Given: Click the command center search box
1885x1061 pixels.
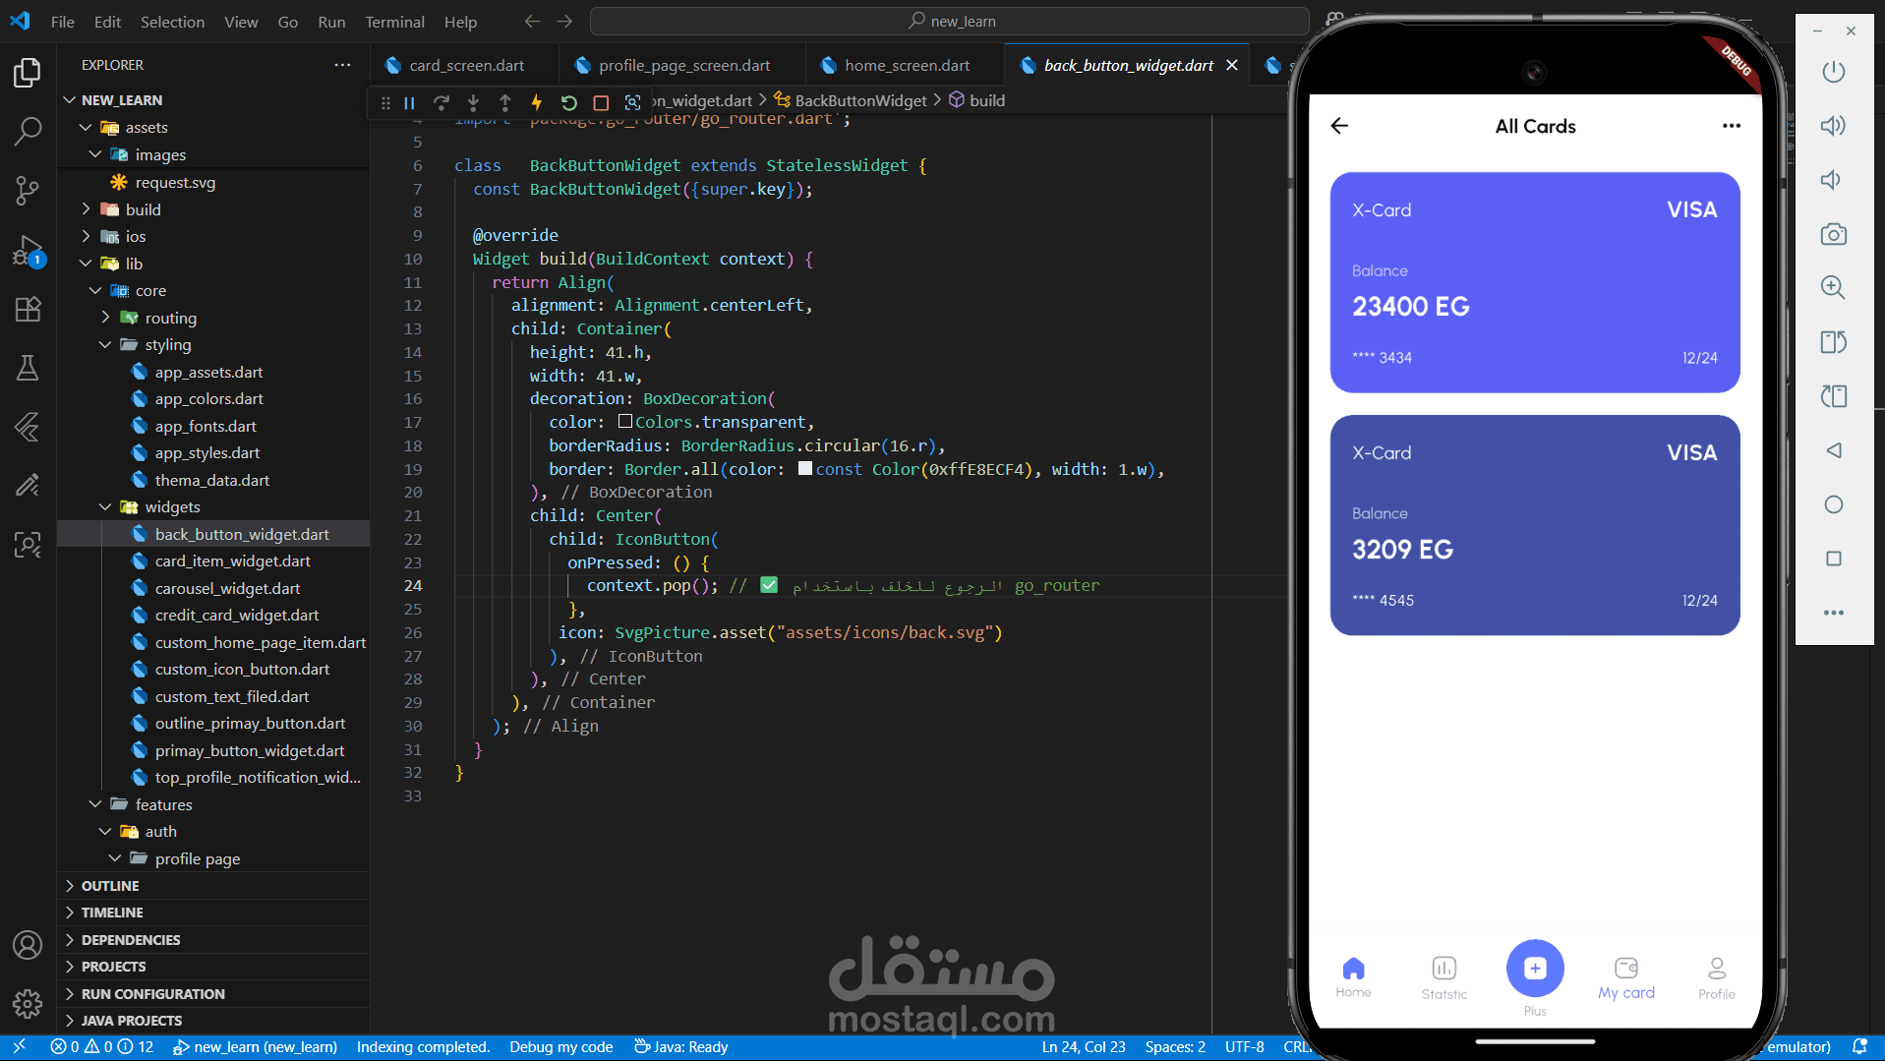Looking at the screenshot, I should tap(949, 21).
